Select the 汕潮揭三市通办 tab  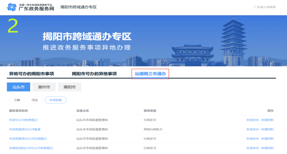point(150,74)
